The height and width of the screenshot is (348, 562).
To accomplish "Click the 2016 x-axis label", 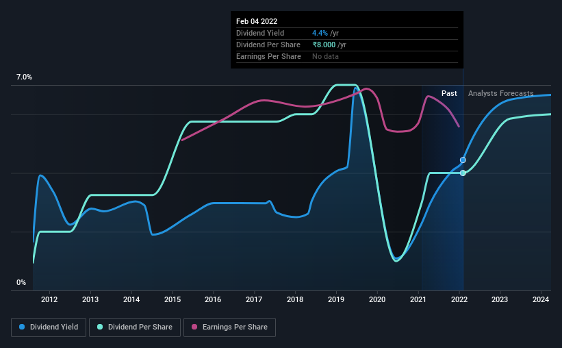I will (x=213, y=299).
